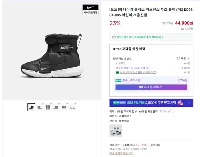
Task: Select the first black boot thumbnail
Action: (31, 107)
